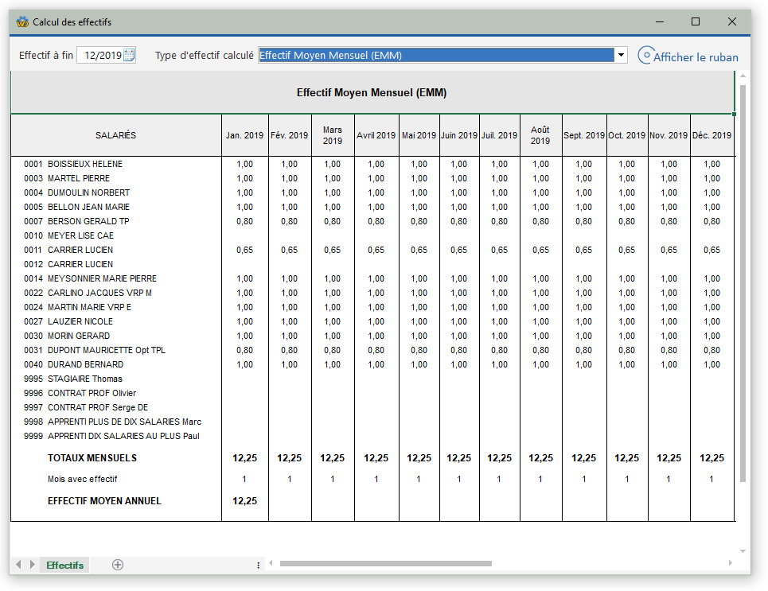Open the calendar picker beside the date
Screen dimensions: 768x591
[130, 56]
